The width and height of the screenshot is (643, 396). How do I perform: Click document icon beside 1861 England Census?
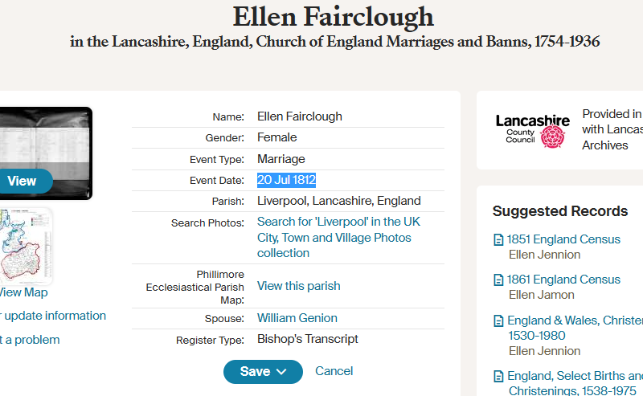pos(498,280)
